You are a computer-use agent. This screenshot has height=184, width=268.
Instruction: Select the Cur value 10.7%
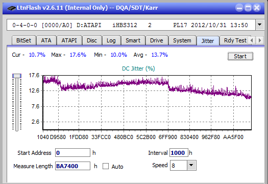click(x=37, y=55)
